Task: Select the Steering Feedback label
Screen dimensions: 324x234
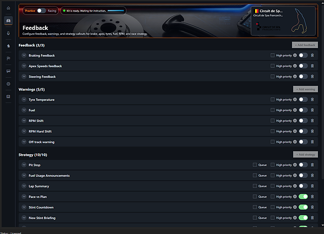Action: click(42, 76)
